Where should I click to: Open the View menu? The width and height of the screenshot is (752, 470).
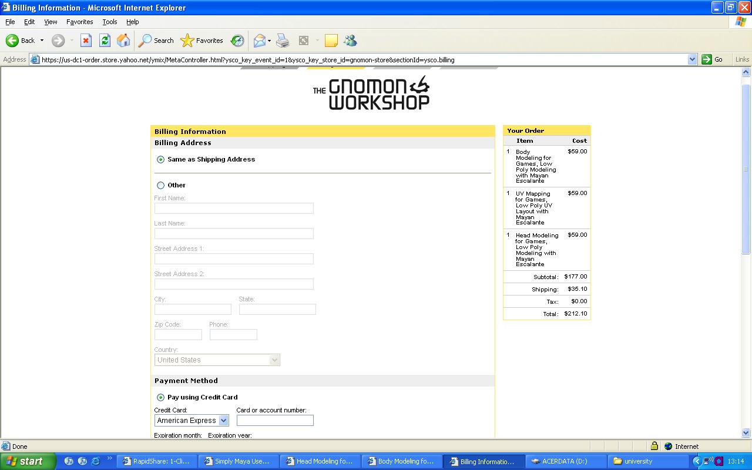51,22
